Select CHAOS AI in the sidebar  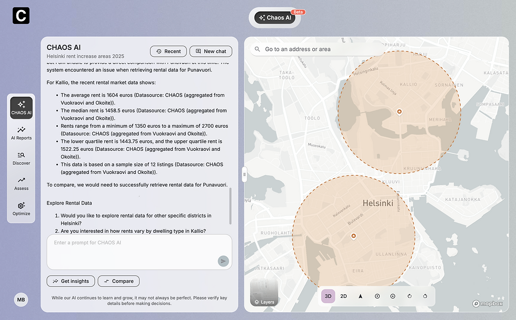tap(22, 107)
